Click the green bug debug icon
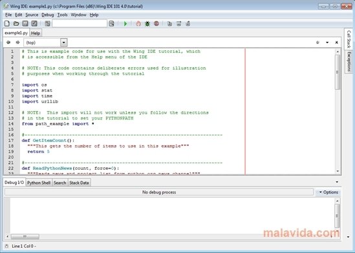355x253 pixels. pyautogui.click(x=147, y=23)
